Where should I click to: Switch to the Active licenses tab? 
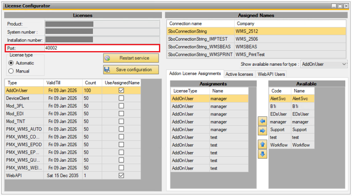(239, 74)
